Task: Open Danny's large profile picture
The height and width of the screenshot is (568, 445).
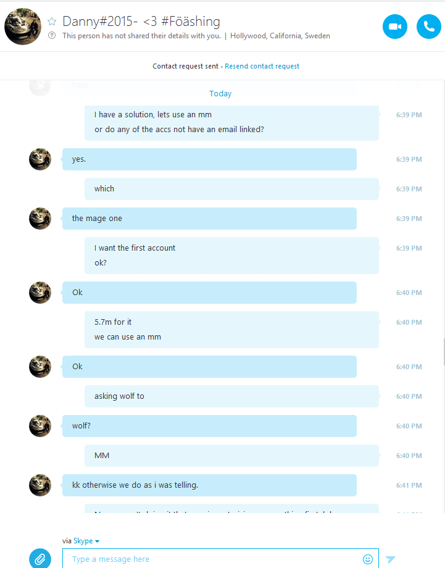Action: coord(23,27)
